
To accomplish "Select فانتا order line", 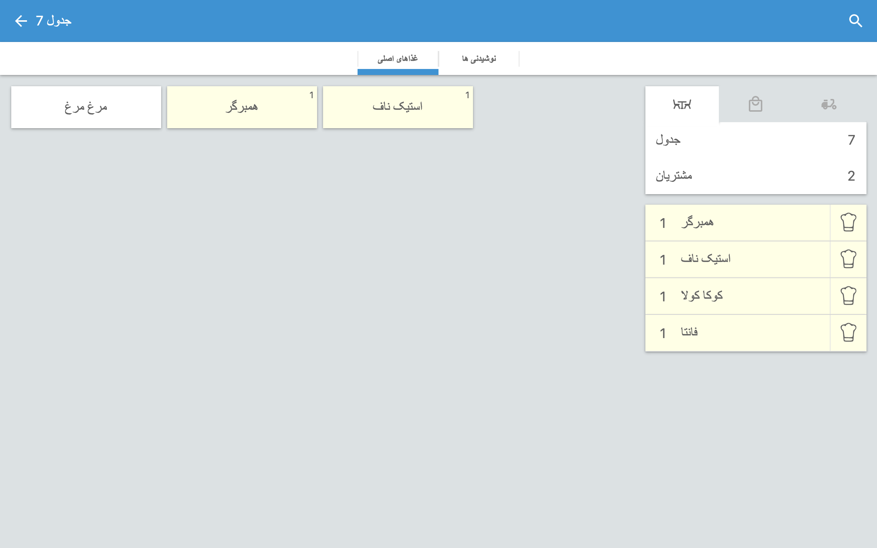I will [x=737, y=333].
